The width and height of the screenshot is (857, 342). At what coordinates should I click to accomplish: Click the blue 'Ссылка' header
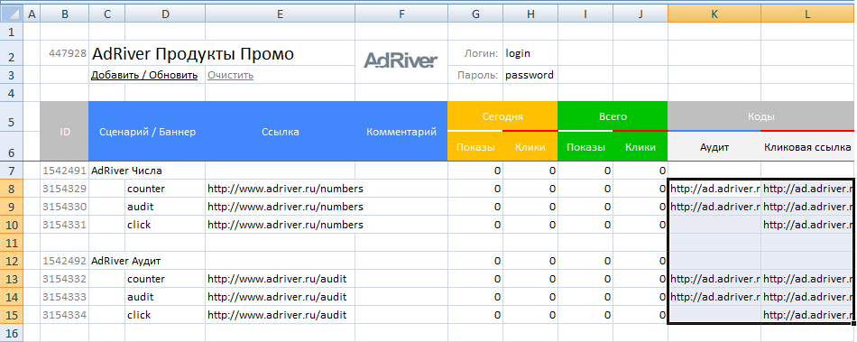pyautogui.click(x=281, y=132)
